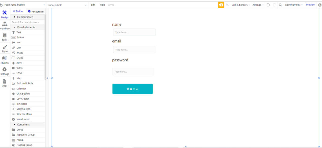Select the name input field on canvas
The width and height of the screenshot is (322, 148).
coord(134,32)
